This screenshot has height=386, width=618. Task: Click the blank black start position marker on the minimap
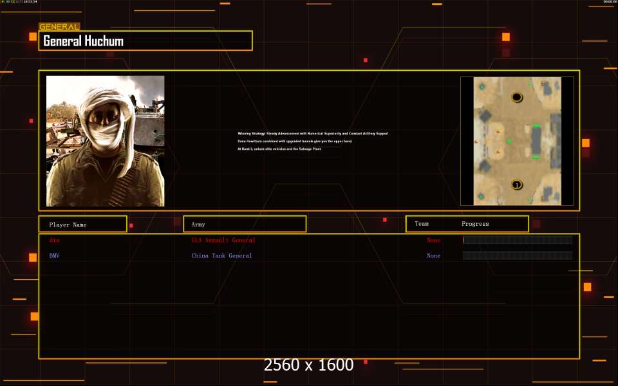click(517, 97)
